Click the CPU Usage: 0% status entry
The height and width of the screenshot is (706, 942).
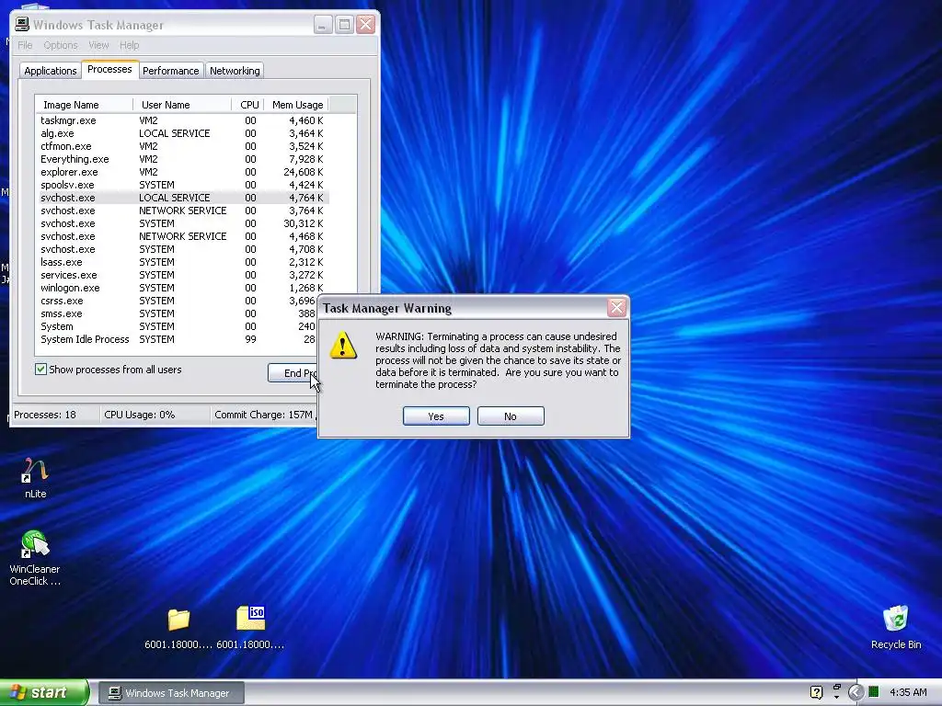point(155,415)
